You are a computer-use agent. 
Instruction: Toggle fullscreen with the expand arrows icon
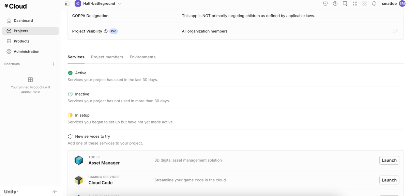(355, 4)
